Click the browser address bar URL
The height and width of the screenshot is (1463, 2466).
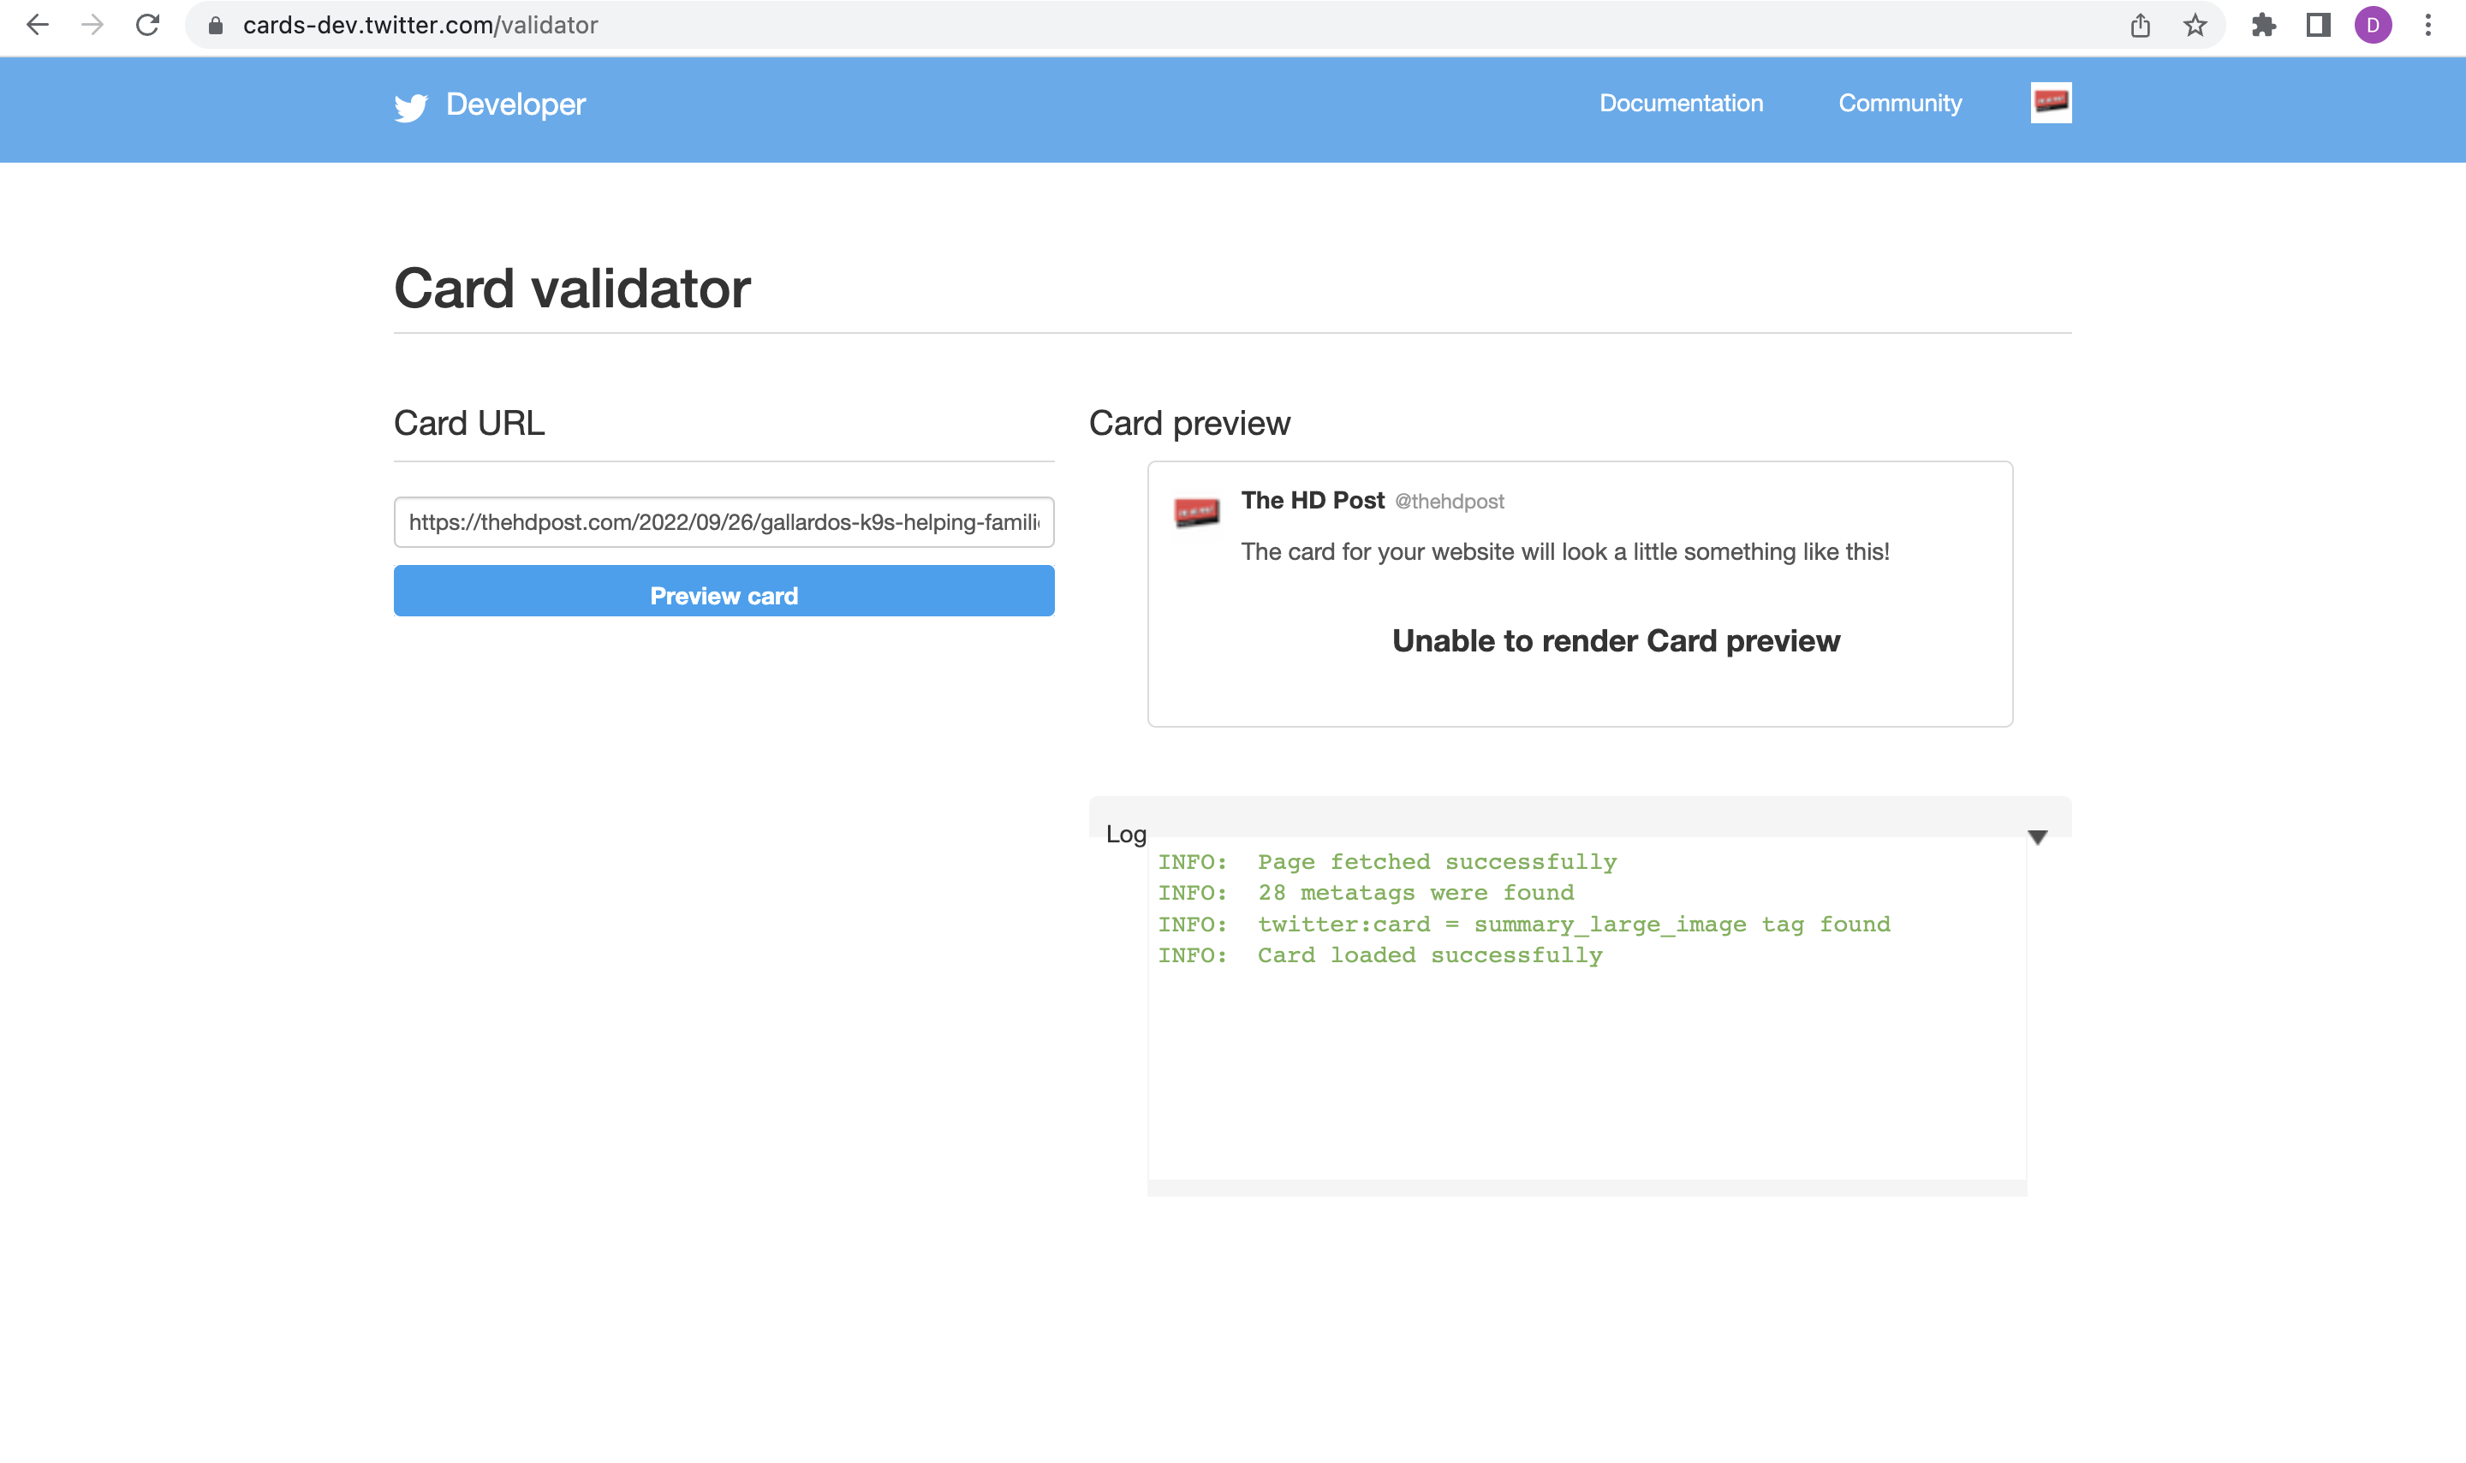click(x=420, y=26)
